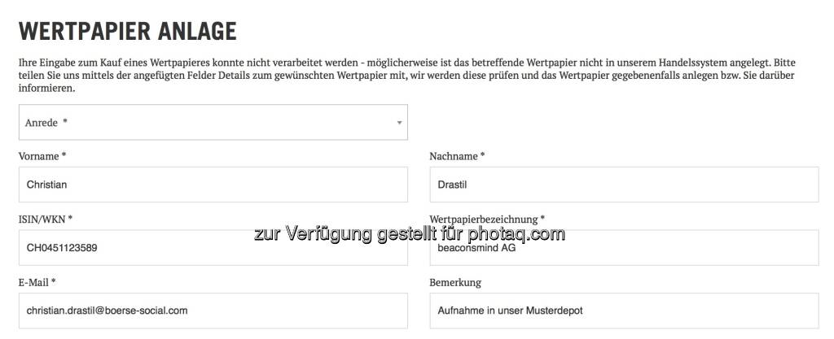Focus the Nachname field containing Drastil
This screenshot has width=834, height=339.
click(x=623, y=185)
